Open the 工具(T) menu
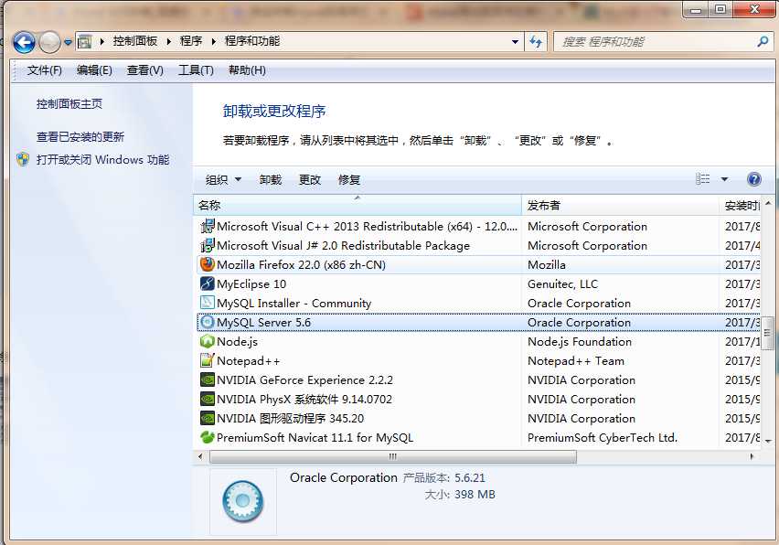 [x=196, y=70]
